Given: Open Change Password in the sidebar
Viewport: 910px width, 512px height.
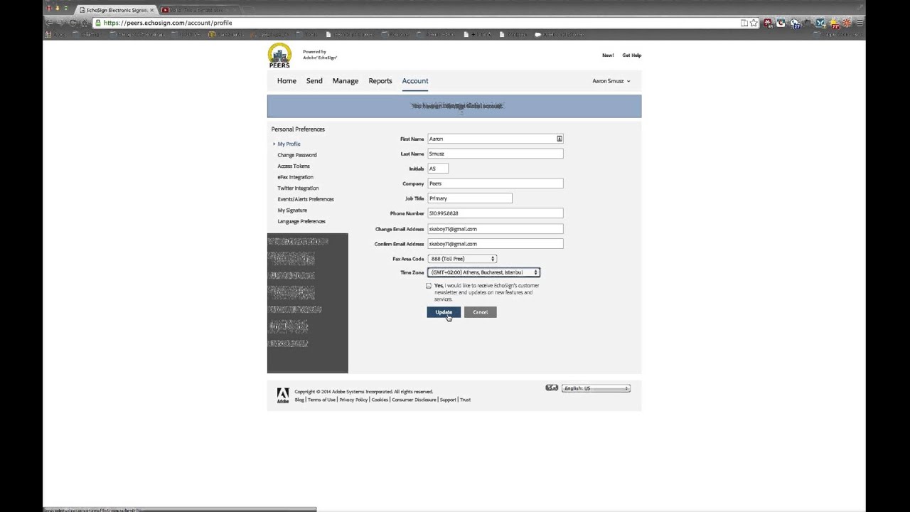Looking at the screenshot, I should [x=297, y=155].
